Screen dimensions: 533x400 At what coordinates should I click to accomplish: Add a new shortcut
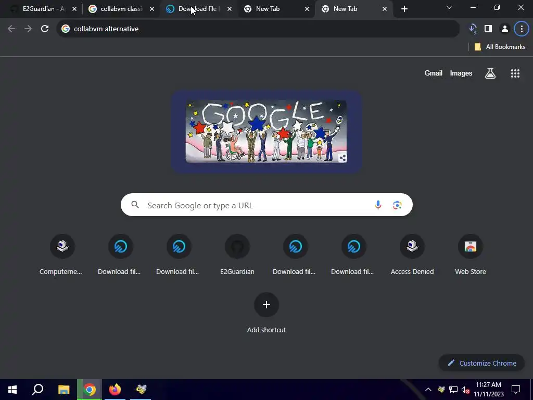[x=266, y=313]
